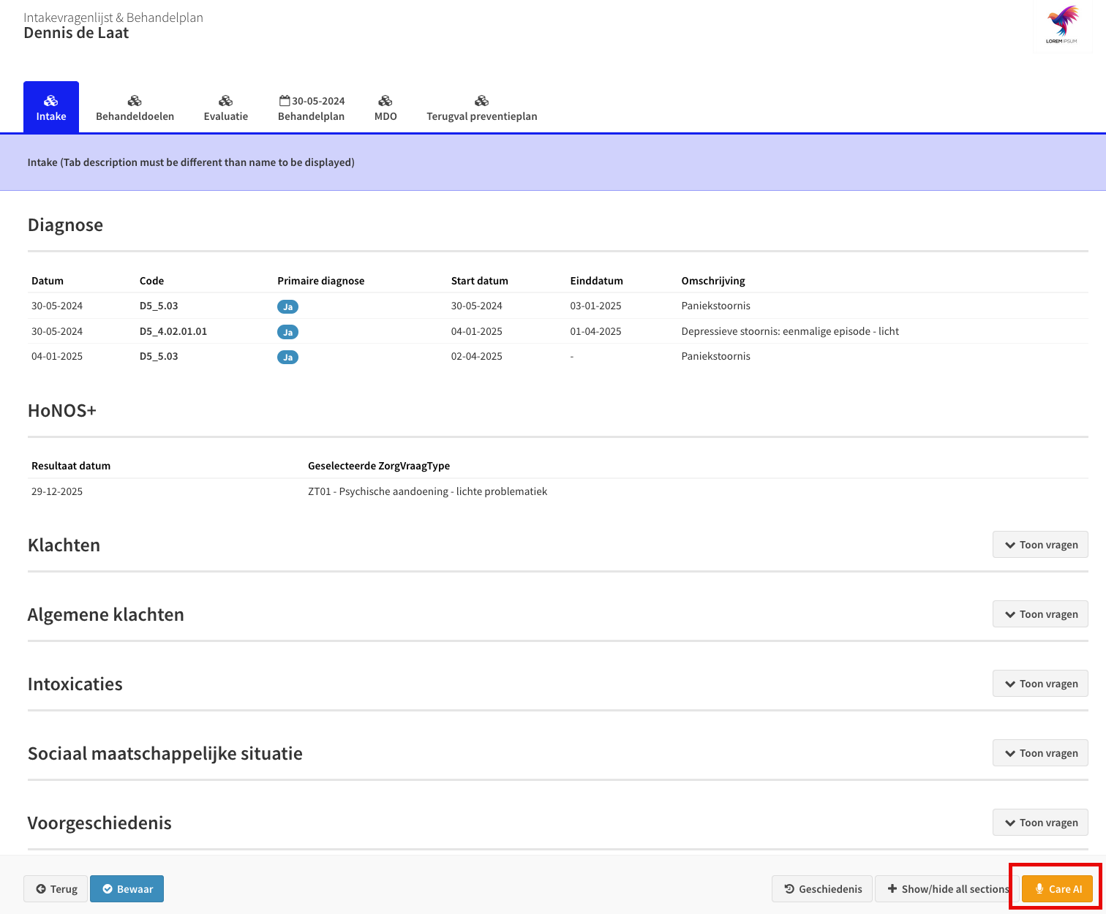Switch to the Behandeldoelen tab
The width and height of the screenshot is (1106, 914).
135,107
